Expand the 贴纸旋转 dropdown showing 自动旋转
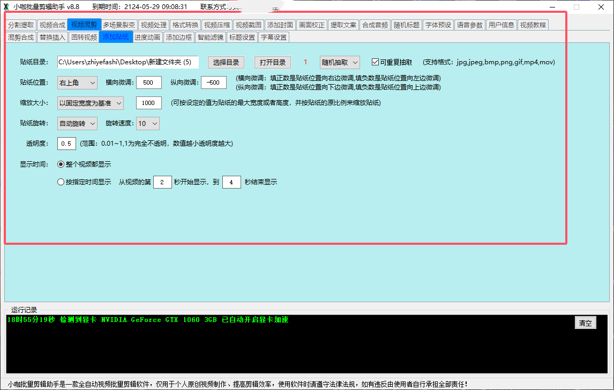614x390 pixels. tap(77, 124)
